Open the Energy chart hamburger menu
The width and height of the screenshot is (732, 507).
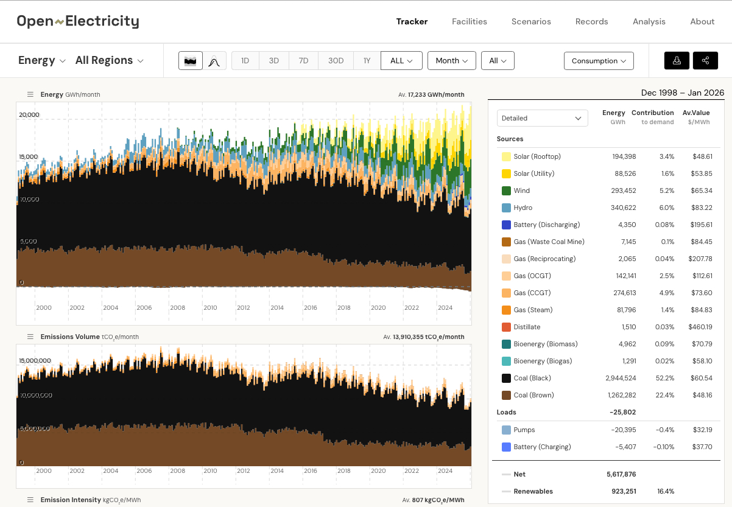click(x=30, y=94)
